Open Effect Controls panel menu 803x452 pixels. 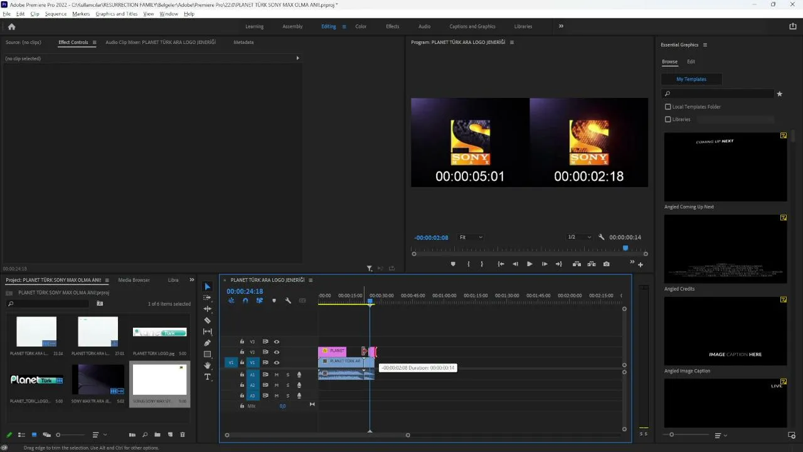[x=95, y=43]
